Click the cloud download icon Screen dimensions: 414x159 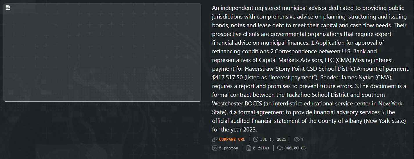[280, 148]
